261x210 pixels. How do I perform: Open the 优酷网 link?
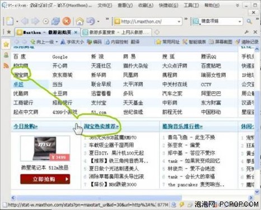[x=21, y=94]
